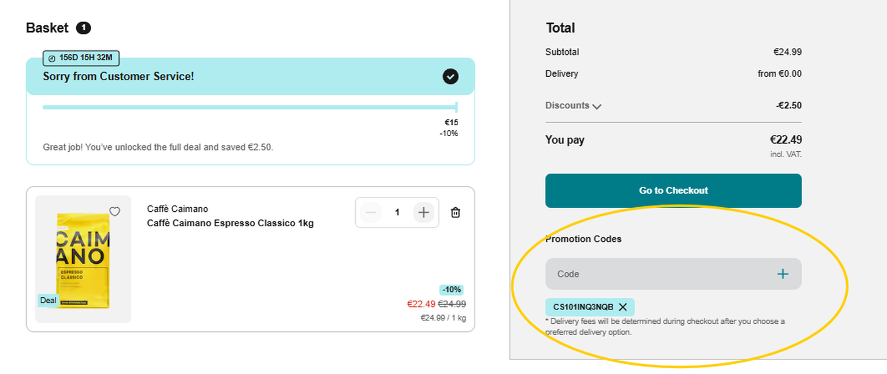
Task: Apply the code using the plus icon
Action: pyautogui.click(x=782, y=274)
